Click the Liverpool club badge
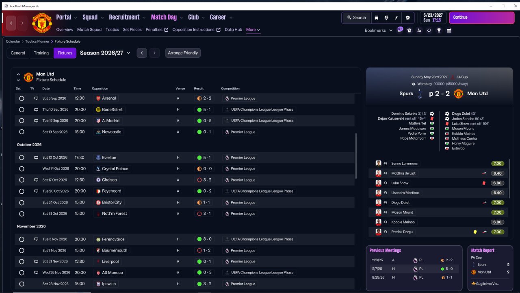Image resolution: width=520 pixels, height=293 pixels. [x=98, y=262]
